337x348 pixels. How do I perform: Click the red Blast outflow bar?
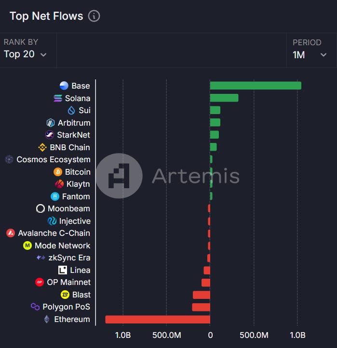(202, 295)
